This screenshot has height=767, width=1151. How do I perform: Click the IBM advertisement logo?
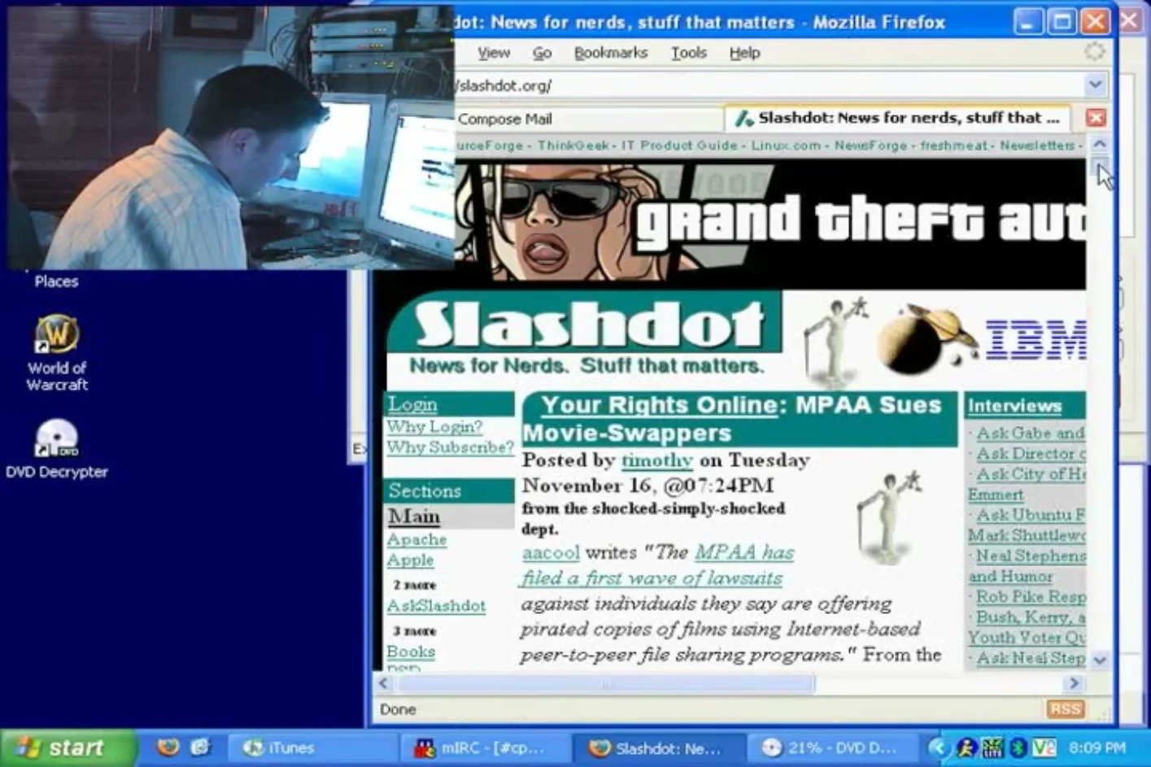1035,340
